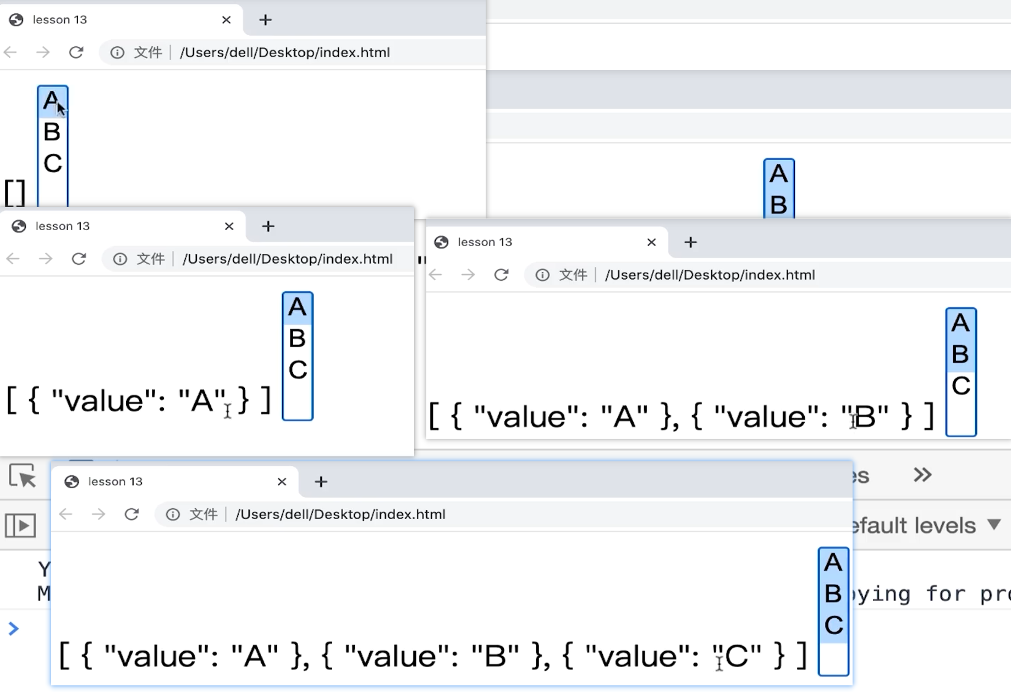1011x692 pixels.
Task: Select option B in the single-value window list
Action: (x=298, y=339)
